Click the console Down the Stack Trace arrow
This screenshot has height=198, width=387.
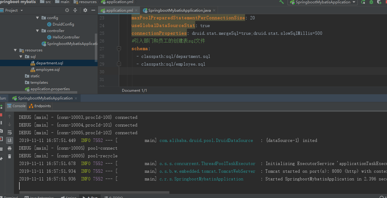tap(10, 124)
